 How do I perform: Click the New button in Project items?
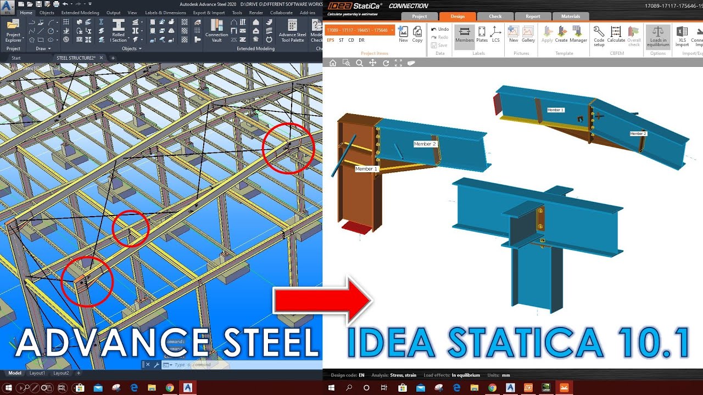tap(403, 33)
